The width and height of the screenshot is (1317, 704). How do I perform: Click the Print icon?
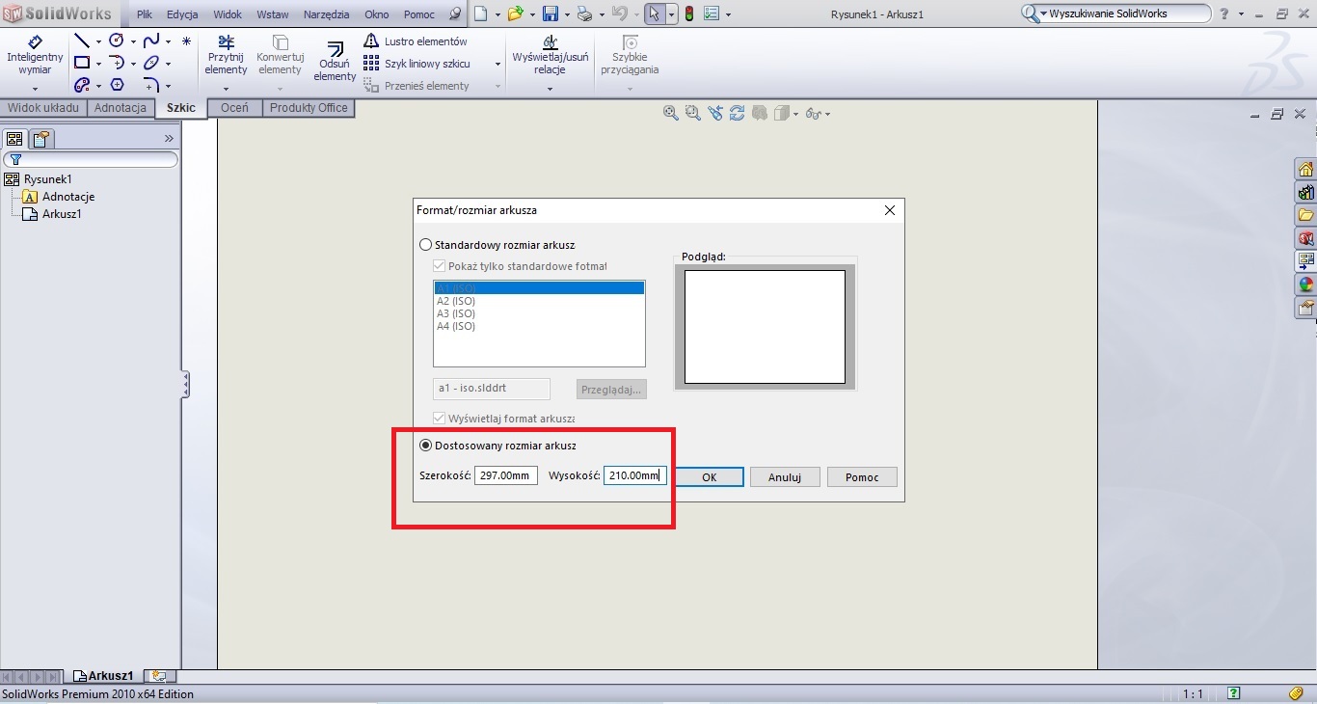click(x=584, y=14)
